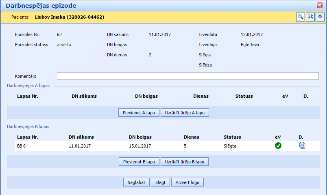Save the episode with Saglabāt button
The width and height of the screenshot is (327, 195).
click(x=136, y=182)
